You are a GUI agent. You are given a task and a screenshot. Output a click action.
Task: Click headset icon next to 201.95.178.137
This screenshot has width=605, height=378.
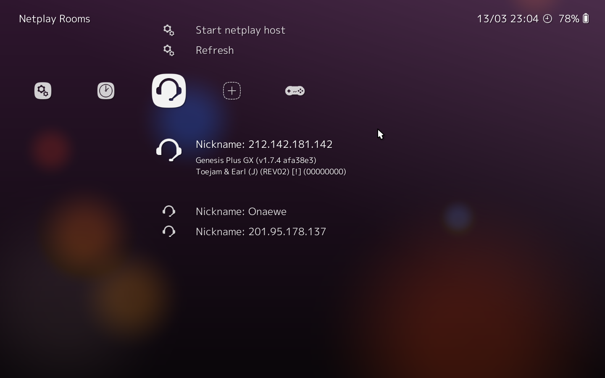pos(169,231)
